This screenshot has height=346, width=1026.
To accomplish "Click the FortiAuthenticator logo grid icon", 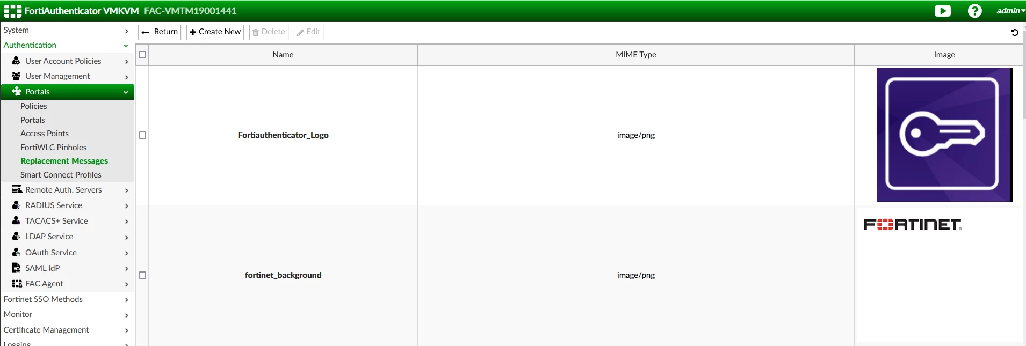I will coord(12,11).
